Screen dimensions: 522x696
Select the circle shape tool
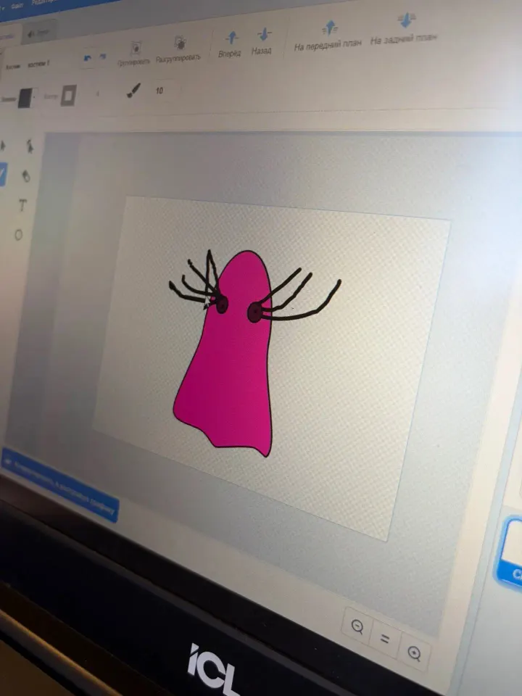click(x=19, y=235)
